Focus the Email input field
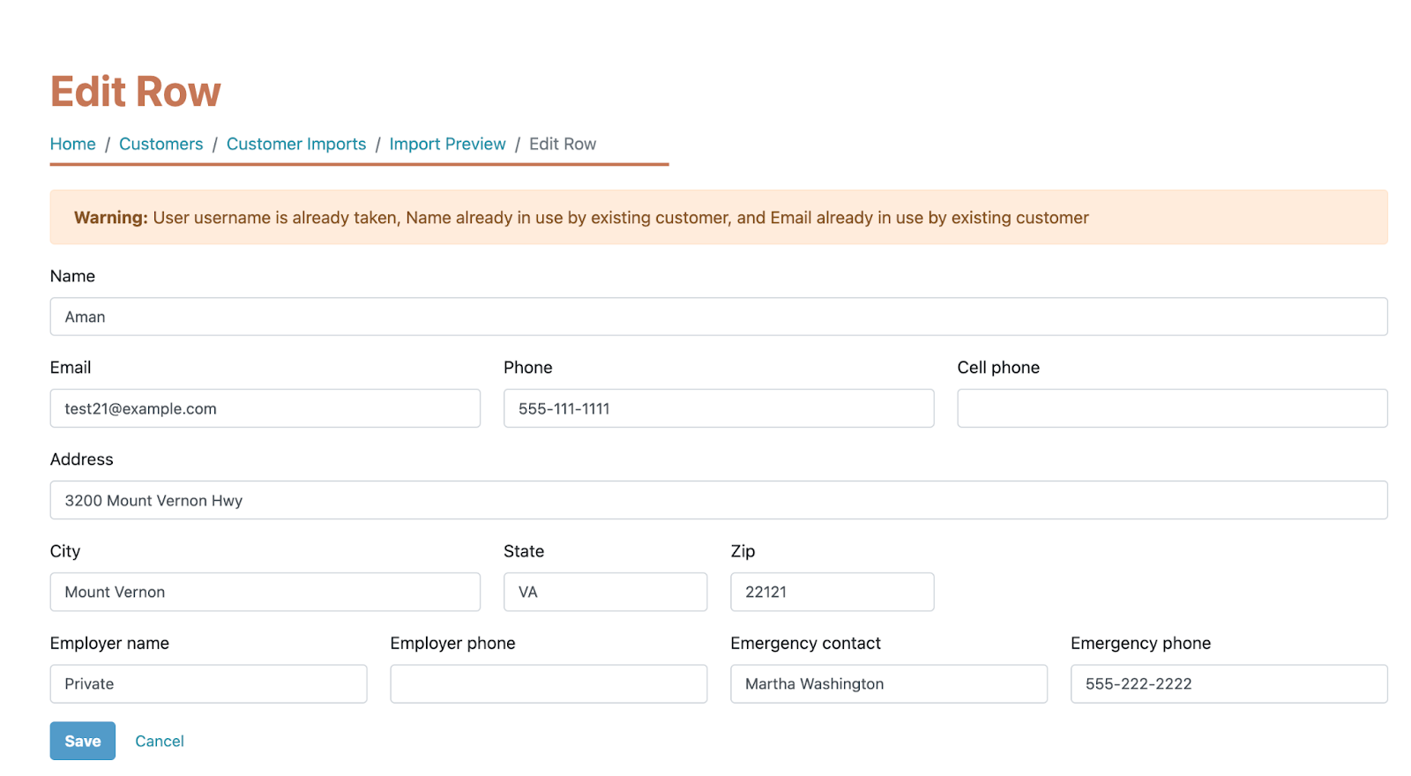This screenshot has width=1411, height=776. pos(265,408)
